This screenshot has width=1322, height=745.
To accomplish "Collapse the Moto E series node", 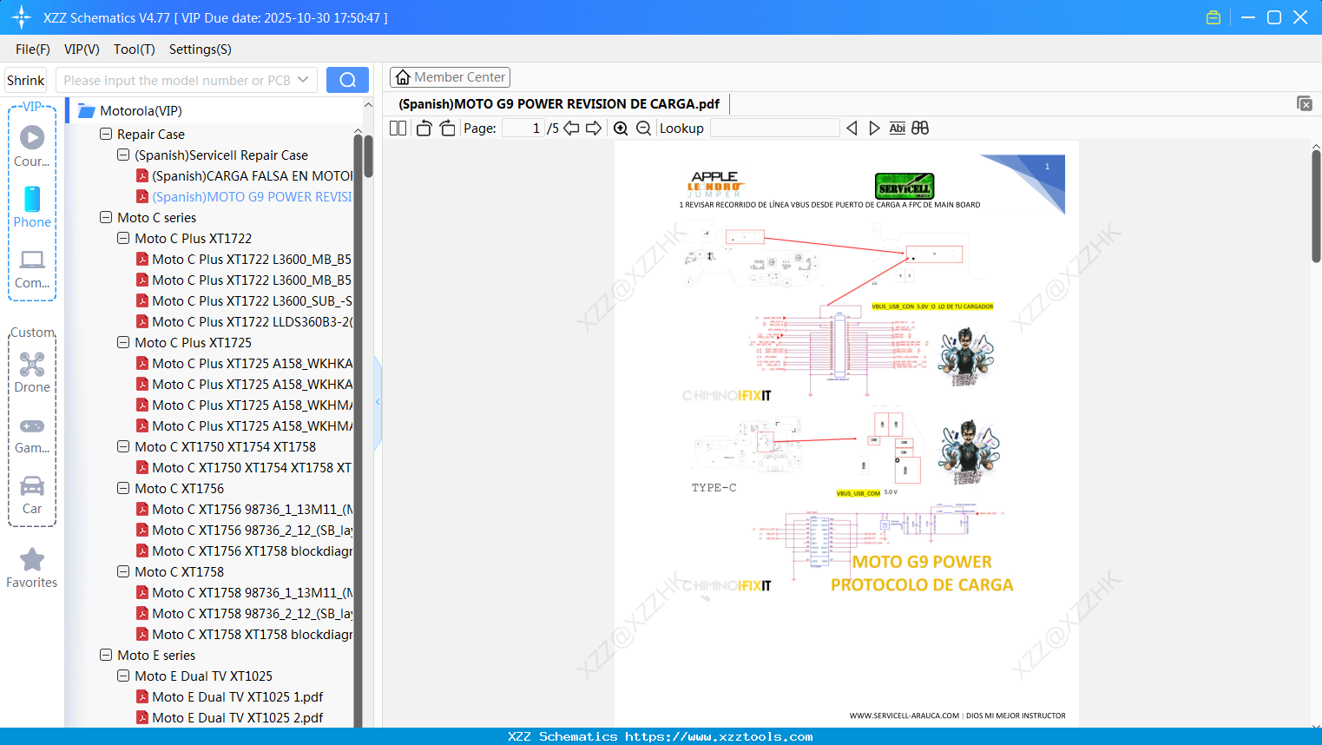I will pyautogui.click(x=106, y=656).
